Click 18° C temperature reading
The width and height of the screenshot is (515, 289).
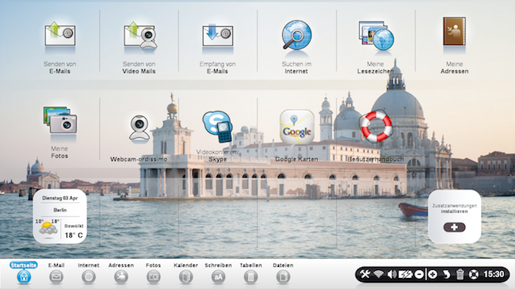[x=74, y=235]
